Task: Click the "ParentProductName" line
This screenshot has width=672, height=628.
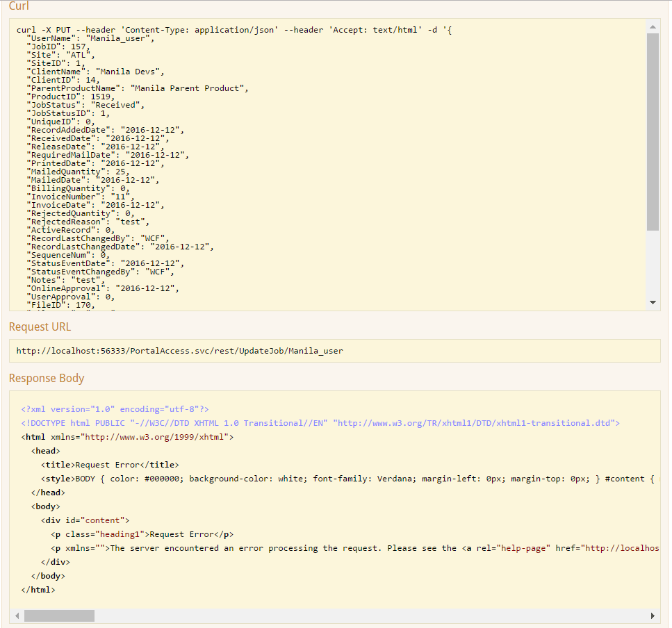Action: [x=137, y=89]
